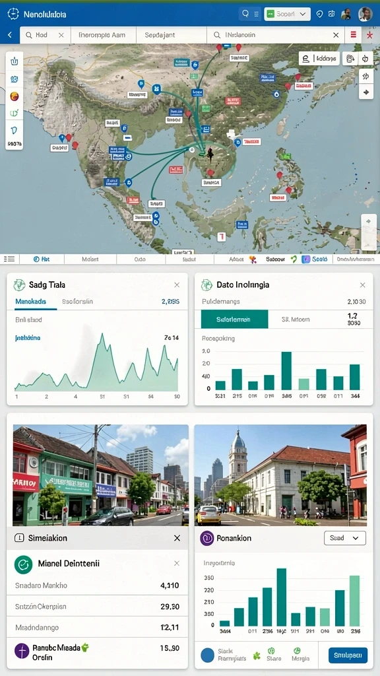Close the Sadg Tiala panel
The image size is (380, 676).
[x=177, y=285]
